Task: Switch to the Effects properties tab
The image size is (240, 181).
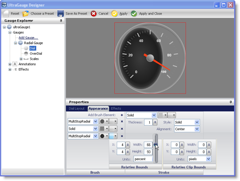Action: [116, 109]
